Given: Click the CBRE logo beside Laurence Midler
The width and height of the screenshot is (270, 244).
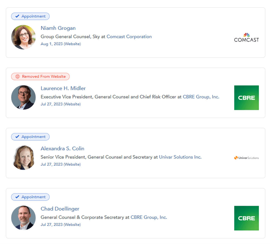Looking at the screenshot, I should pos(246,98).
